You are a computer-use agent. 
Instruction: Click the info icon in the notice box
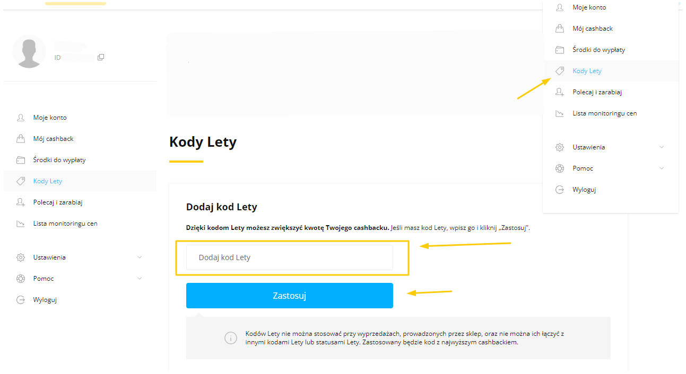(231, 338)
